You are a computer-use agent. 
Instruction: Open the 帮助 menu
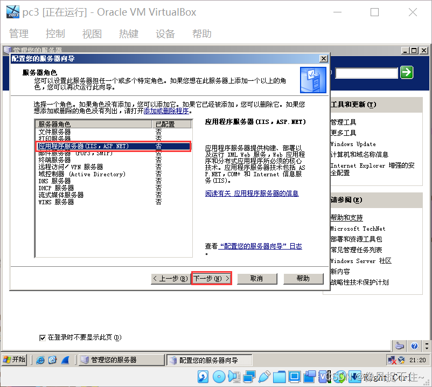click(202, 34)
